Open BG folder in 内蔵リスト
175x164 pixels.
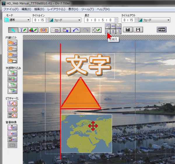(x=12, y=54)
